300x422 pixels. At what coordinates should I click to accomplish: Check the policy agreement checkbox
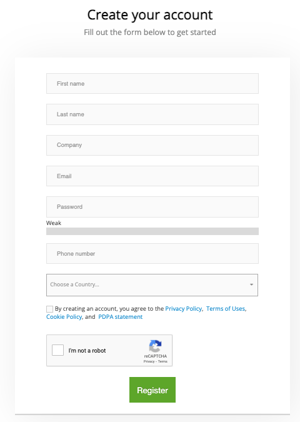(x=49, y=309)
